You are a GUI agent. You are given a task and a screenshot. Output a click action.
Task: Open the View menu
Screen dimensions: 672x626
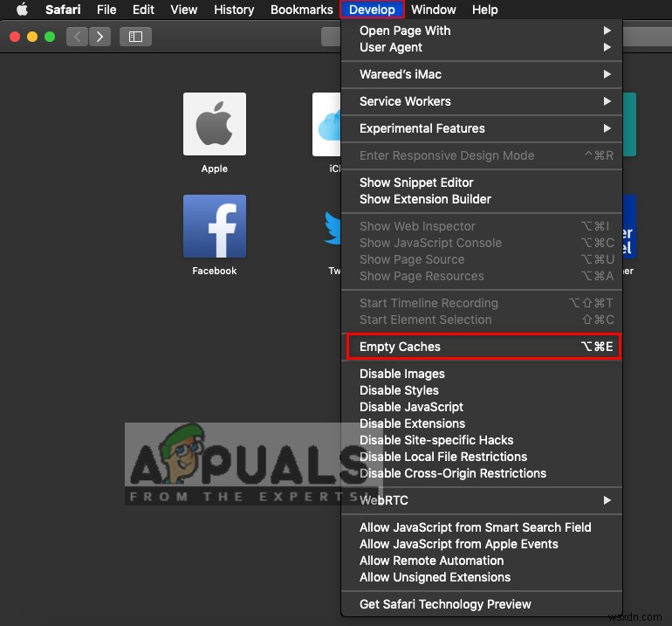click(184, 10)
